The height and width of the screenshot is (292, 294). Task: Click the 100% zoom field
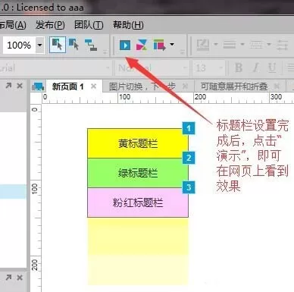pyautogui.click(x=19, y=46)
